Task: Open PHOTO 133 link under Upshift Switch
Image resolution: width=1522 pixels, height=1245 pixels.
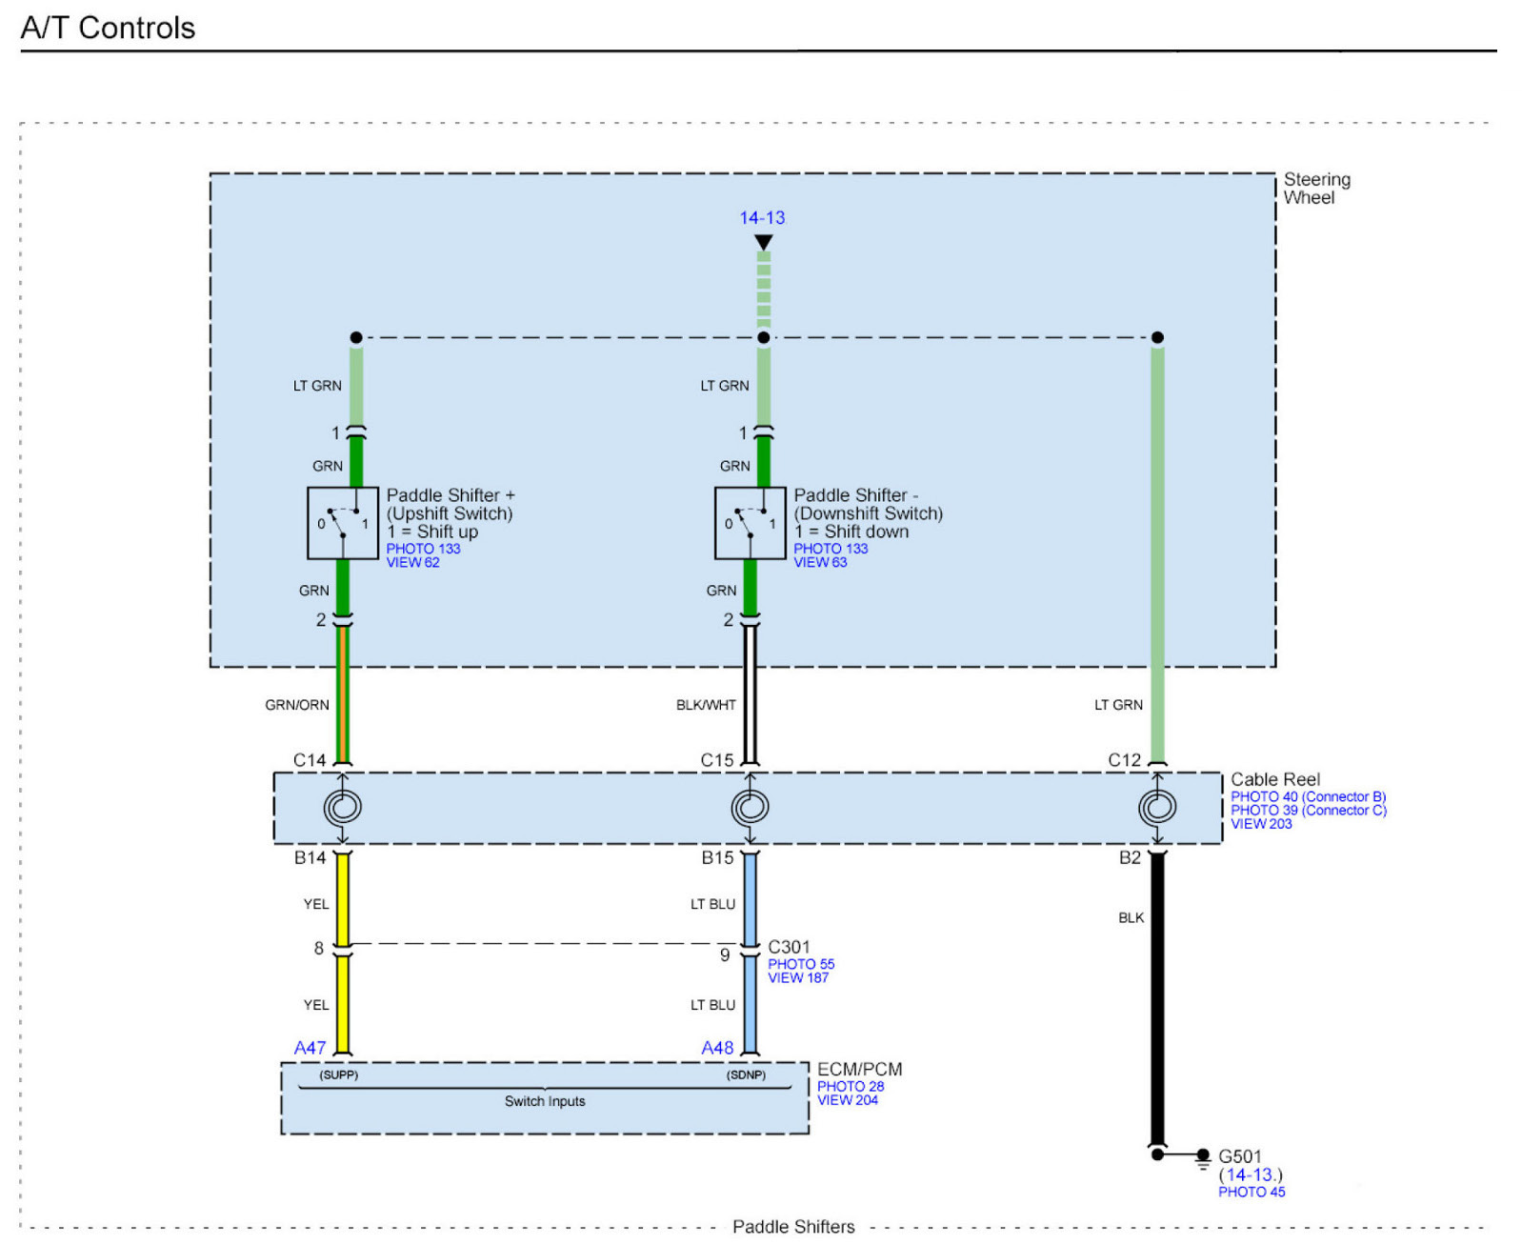Action: [423, 549]
